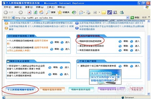Image resolution: width=151 pixels, height=99 pixels.
Task: Open the Edit button dropdown arrow
Action: tap(99, 12)
